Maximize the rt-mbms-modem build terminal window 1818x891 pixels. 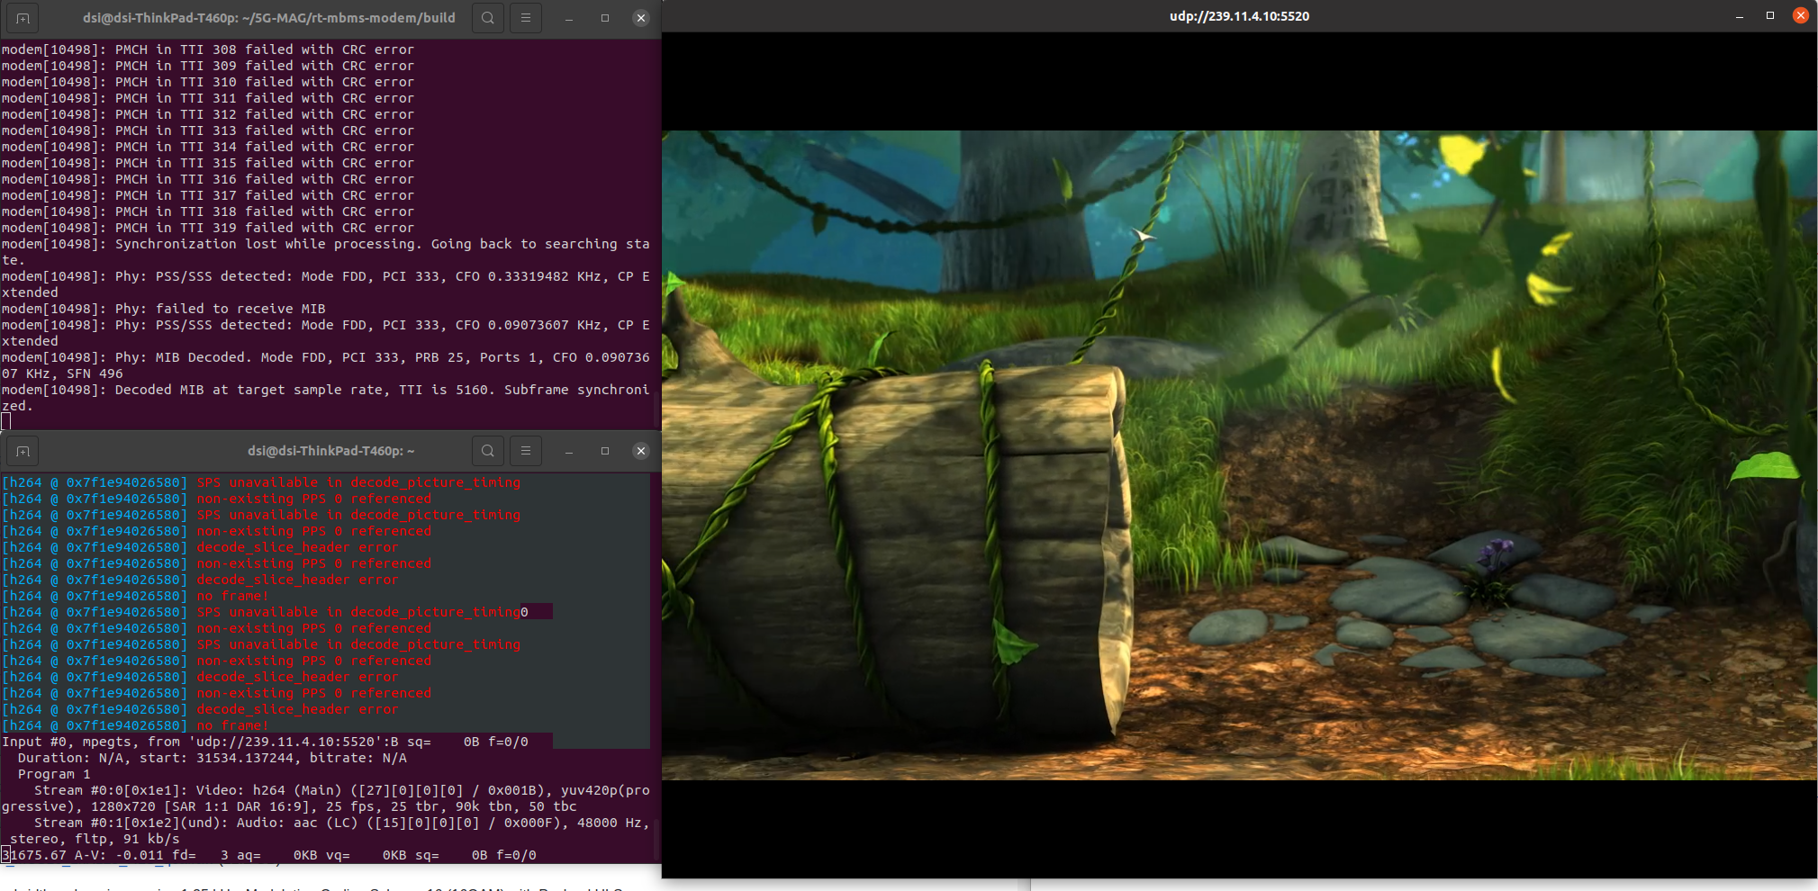[x=605, y=18]
